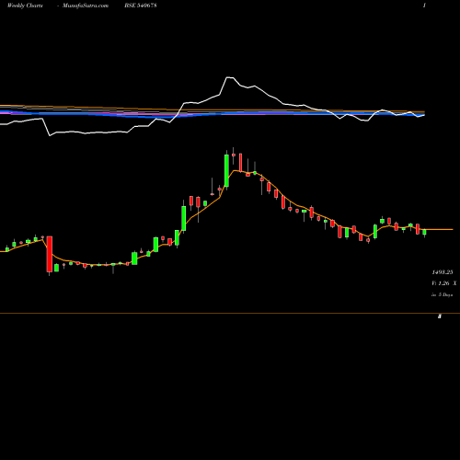This screenshot has height=460, width=460.
Task: Click the last green candle at the chart's right end
Action: pos(424,233)
